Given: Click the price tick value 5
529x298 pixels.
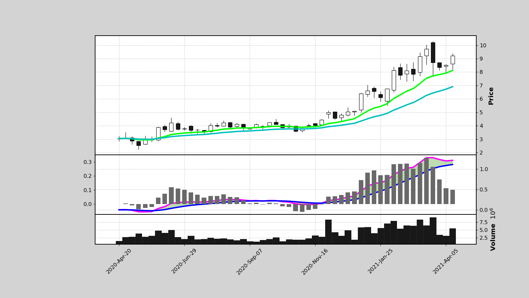Looking at the screenshot, I should (481, 112).
